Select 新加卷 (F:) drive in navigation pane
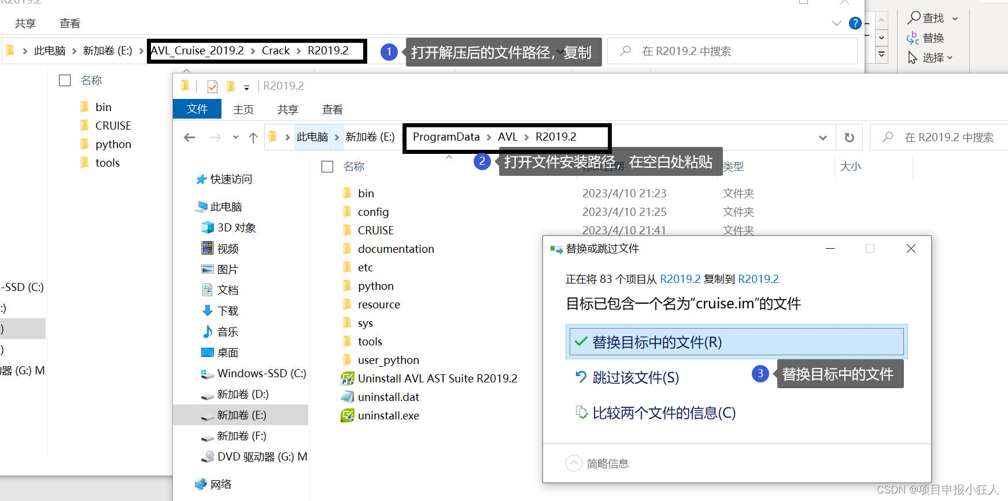This screenshot has height=501, width=1008. pos(234,436)
